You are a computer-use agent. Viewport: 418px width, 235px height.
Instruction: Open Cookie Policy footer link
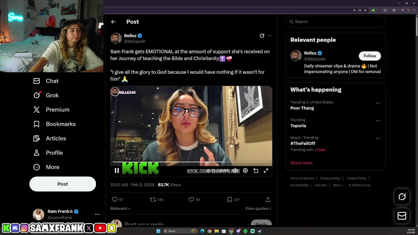click(x=357, y=179)
